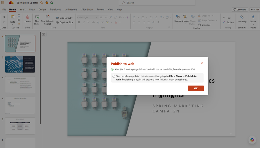Go to the Slide Show tab
This screenshot has height=148, width=260.
[x=87, y=10]
